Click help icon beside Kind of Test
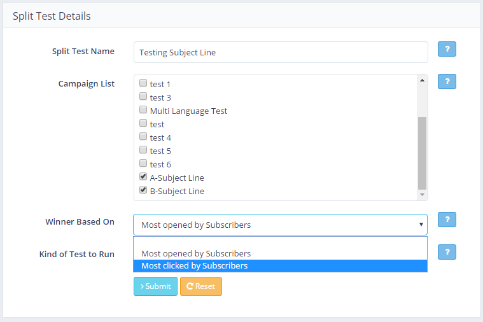This screenshot has height=322, width=483. click(447, 252)
